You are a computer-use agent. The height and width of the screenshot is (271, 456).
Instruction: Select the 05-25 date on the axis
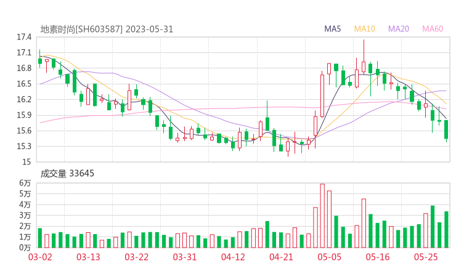pos(426,257)
